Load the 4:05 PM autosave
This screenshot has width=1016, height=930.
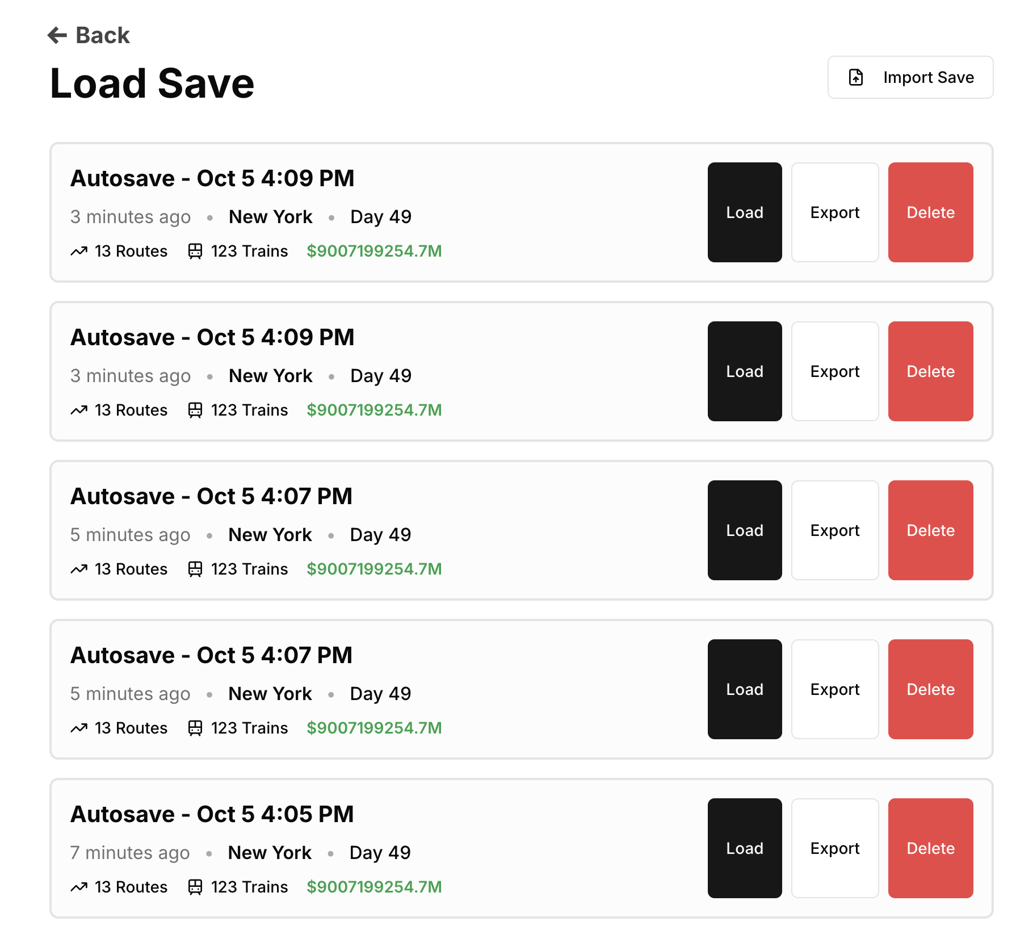745,848
